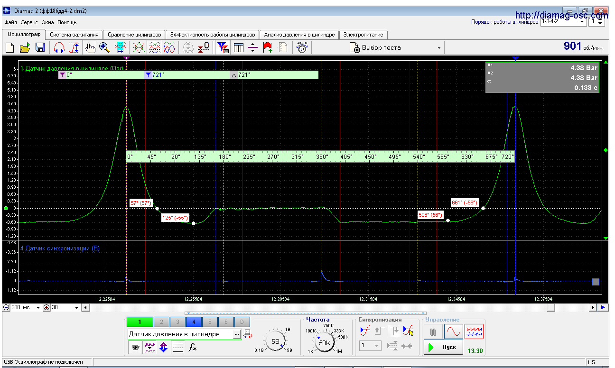The height and width of the screenshot is (368, 615).
Task: Open the Выбор теста dropdown
Action: tap(396, 47)
